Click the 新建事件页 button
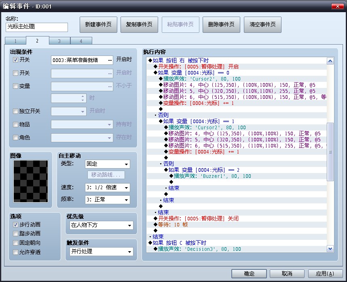Viewport: 347px width, 282px height. [98, 25]
